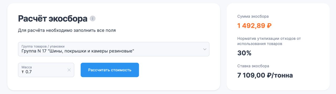Click the Расчёт экосбора heading
The height and width of the screenshot is (94, 336).
tap(53, 19)
